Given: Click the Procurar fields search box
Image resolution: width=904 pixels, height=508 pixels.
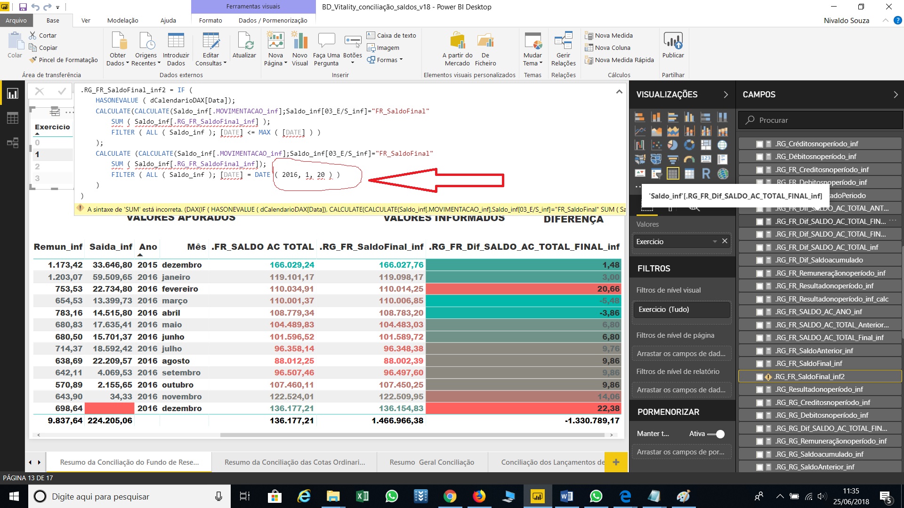Looking at the screenshot, I should (x=820, y=120).
